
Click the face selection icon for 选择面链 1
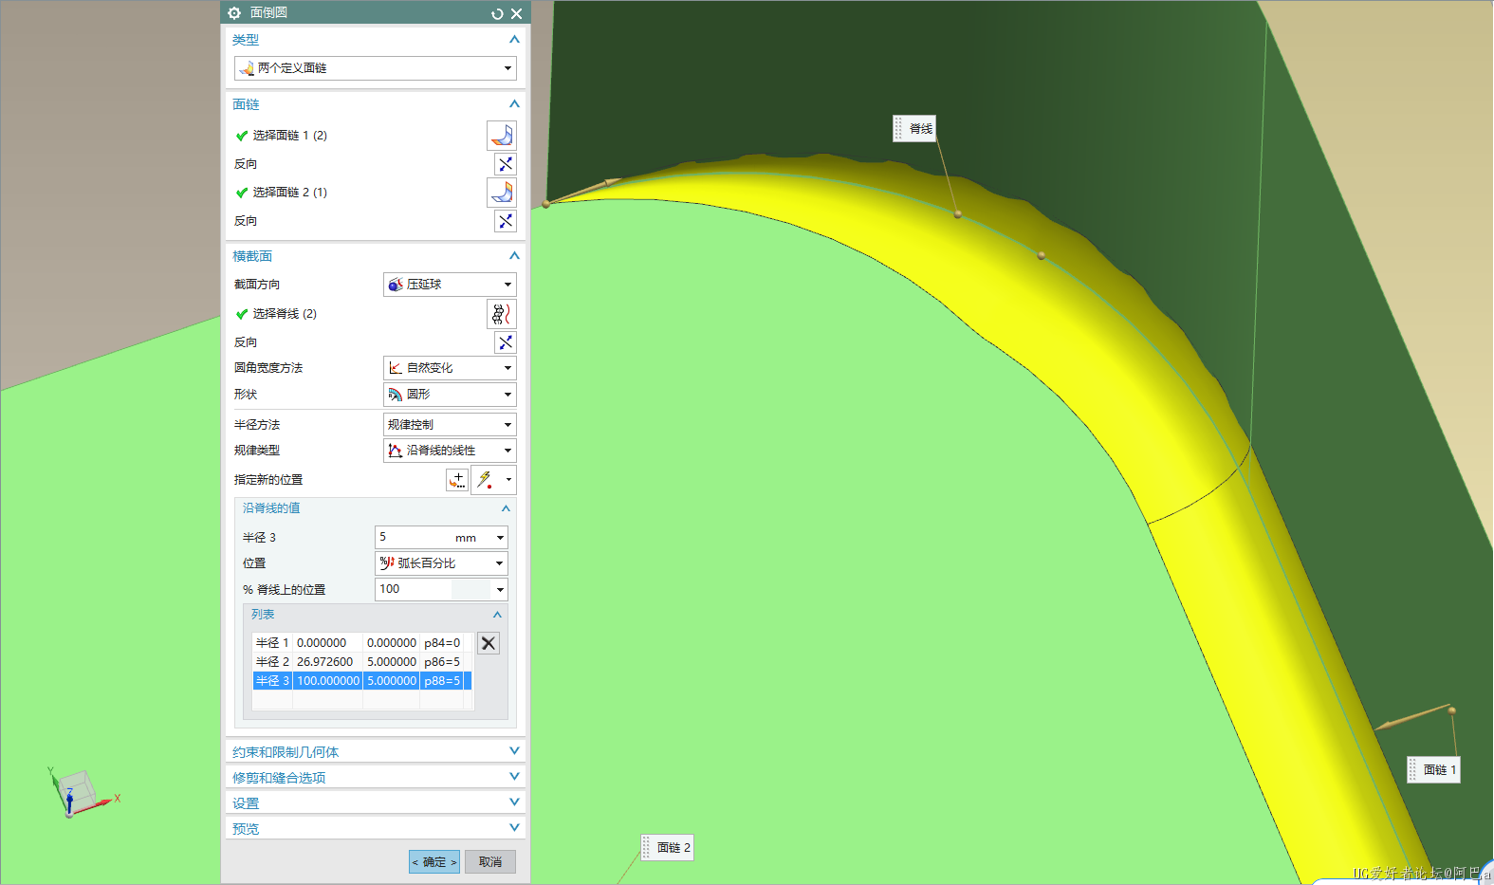(502, 136)
